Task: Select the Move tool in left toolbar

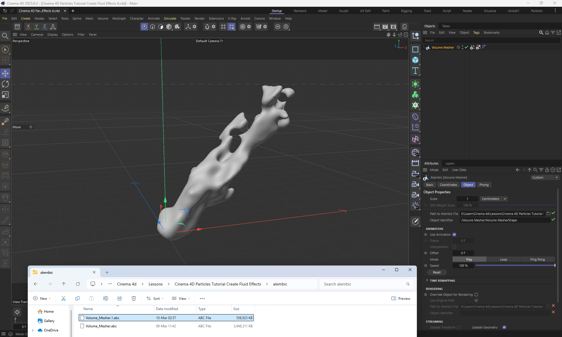Action: [x=5, y=73]
